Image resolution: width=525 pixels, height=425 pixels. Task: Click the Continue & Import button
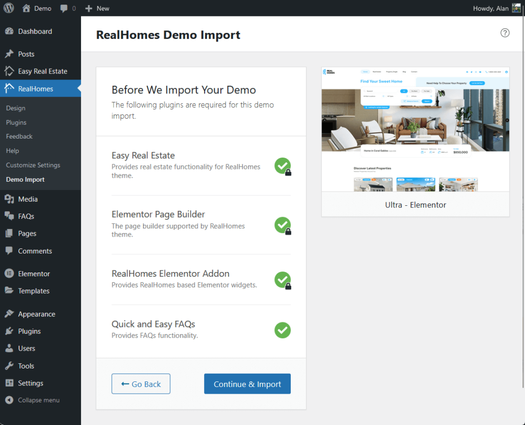point(247,384)
